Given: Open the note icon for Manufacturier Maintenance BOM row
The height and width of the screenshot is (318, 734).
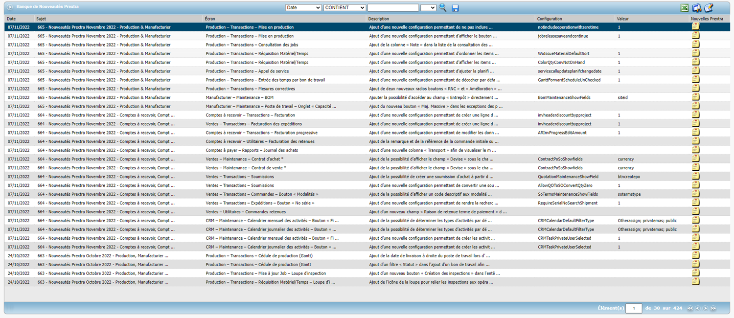Looking at the screenshot, I should coord(695,97).
